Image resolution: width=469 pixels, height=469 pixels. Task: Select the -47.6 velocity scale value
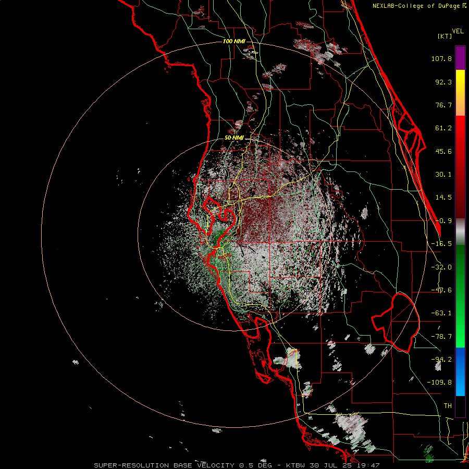441,290
